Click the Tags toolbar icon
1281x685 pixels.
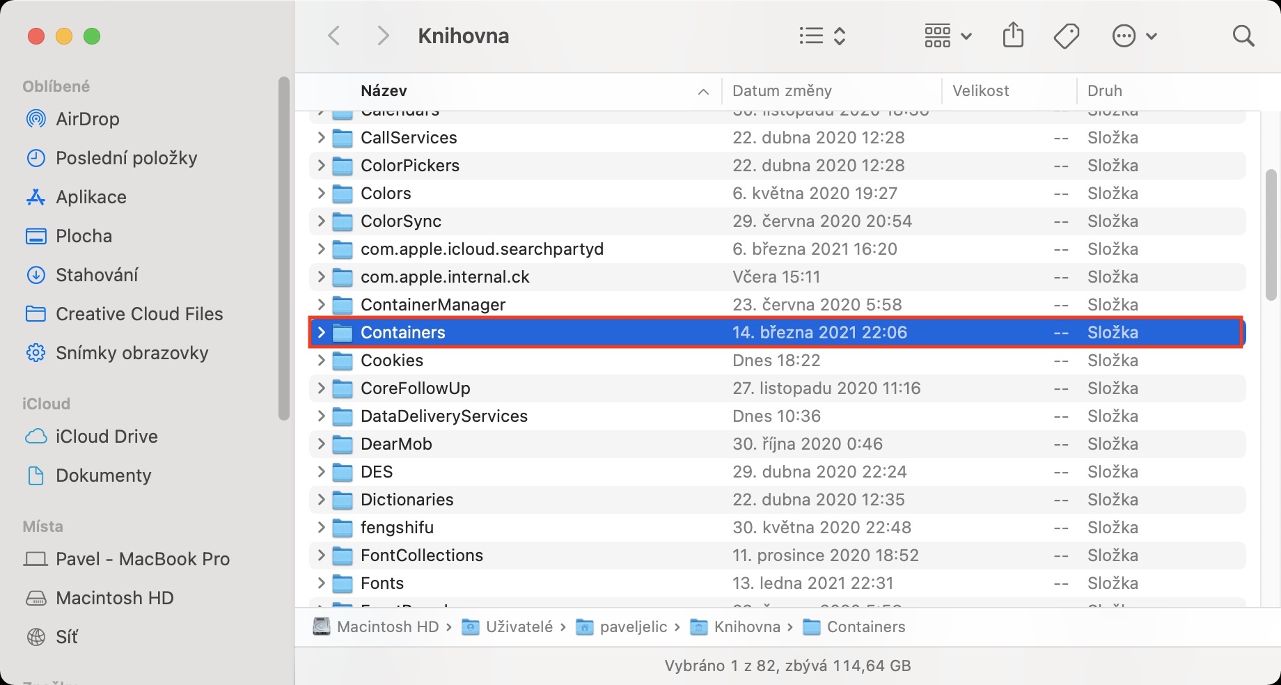(1066, 36)
